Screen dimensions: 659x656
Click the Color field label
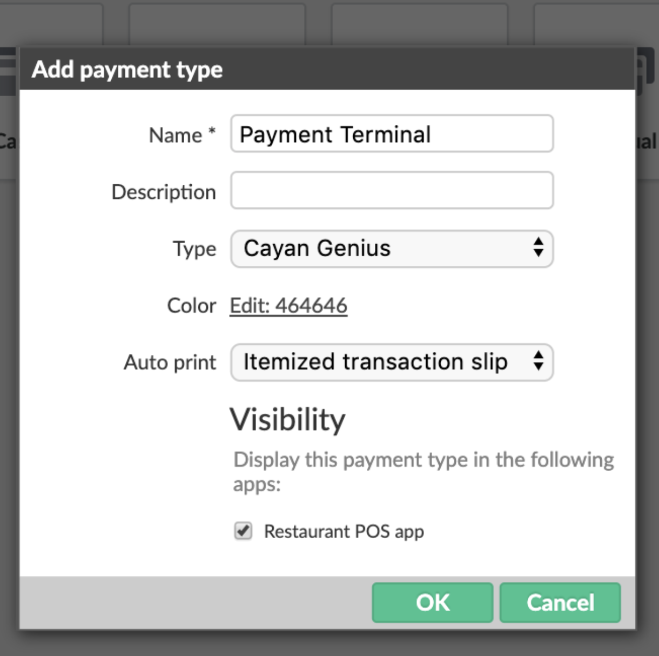tap(191, 306)
